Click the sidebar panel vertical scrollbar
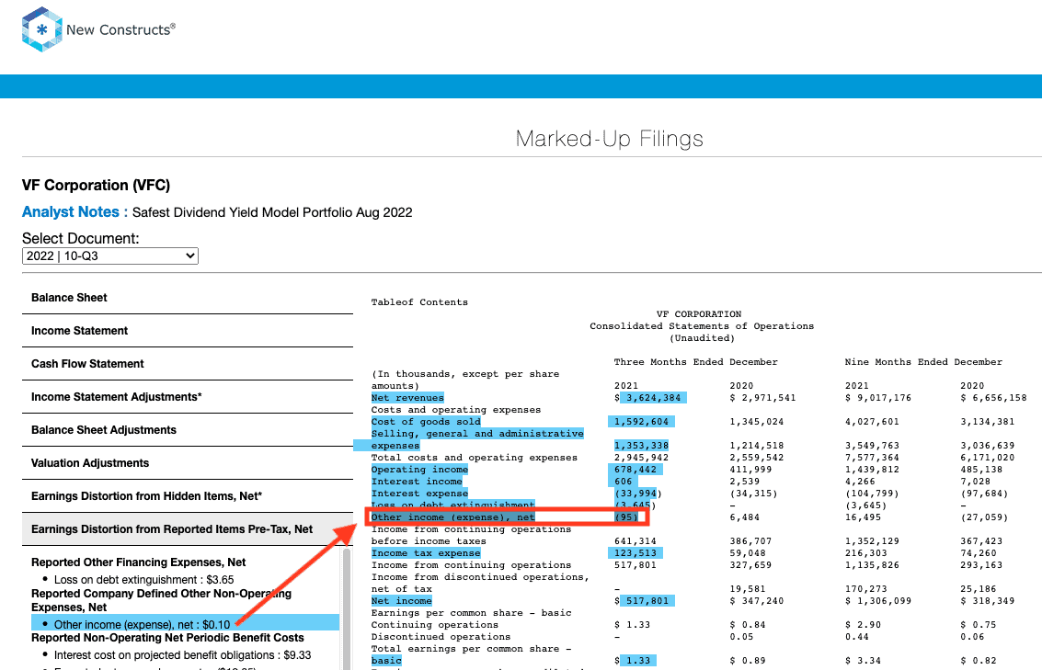Screen dimensions: 1042x670 [x=346, y=608]
